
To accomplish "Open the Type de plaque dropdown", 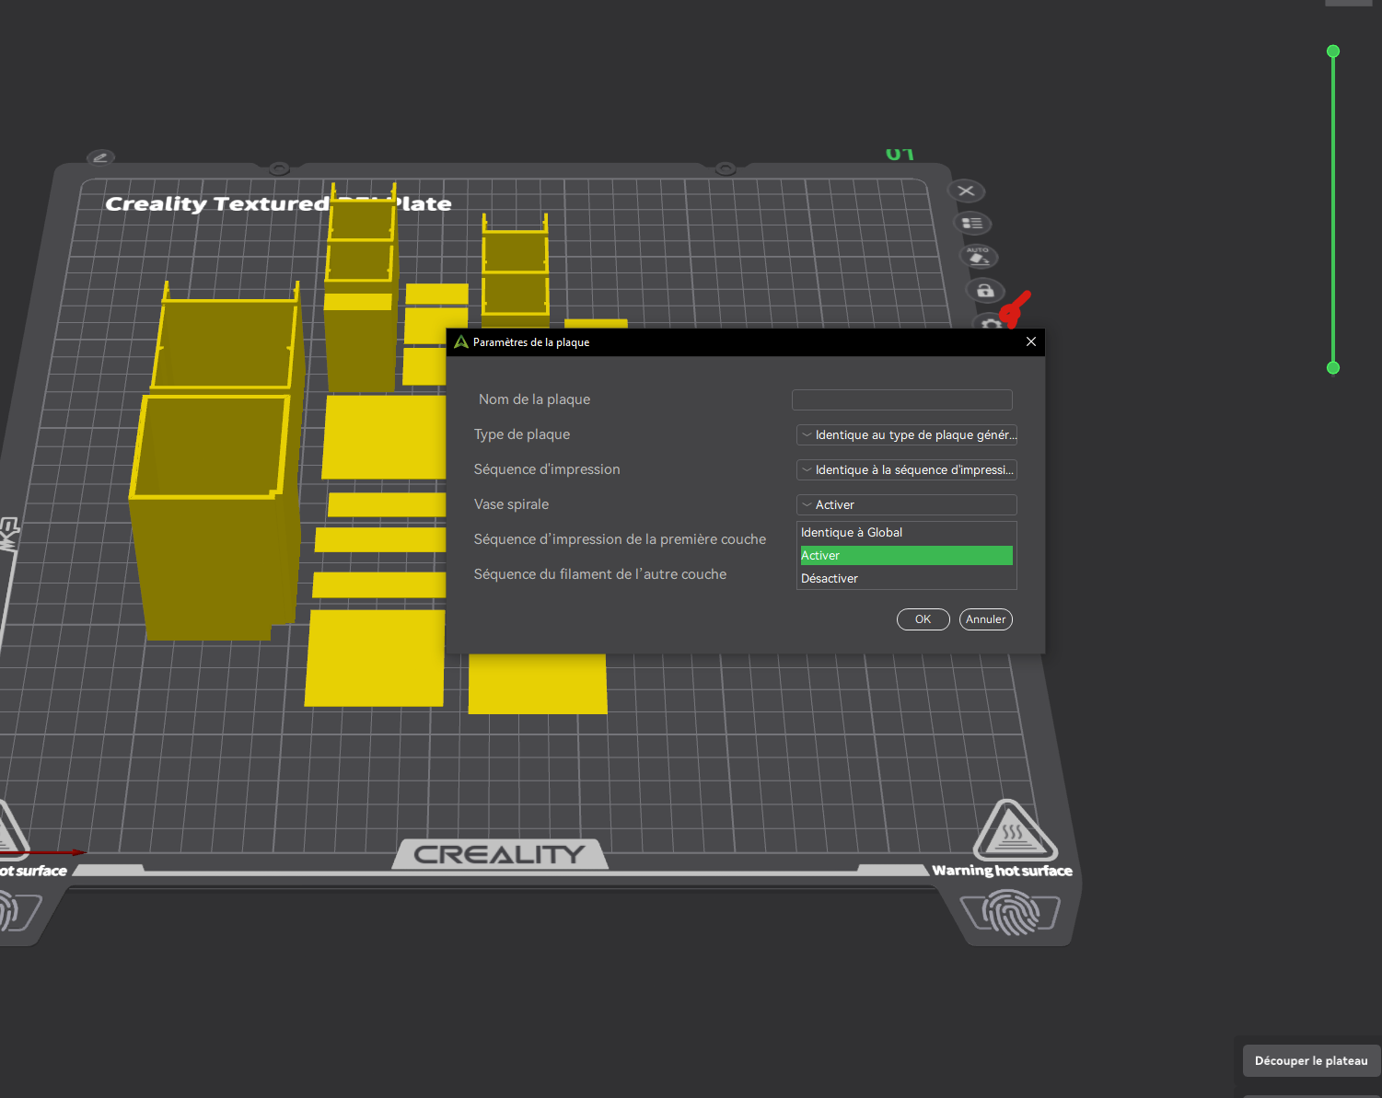I will click(x=907, y=434).
